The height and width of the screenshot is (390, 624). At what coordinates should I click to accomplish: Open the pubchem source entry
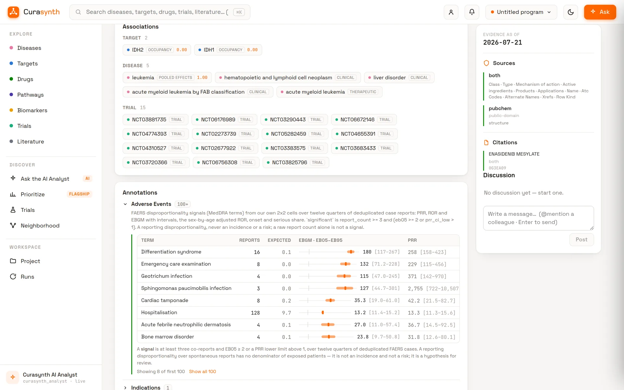538,115
